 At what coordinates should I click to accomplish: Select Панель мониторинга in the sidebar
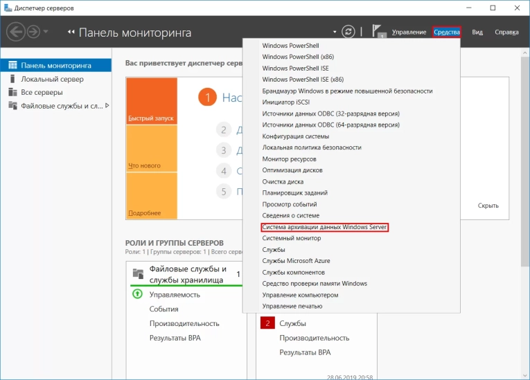coord(55,65)
